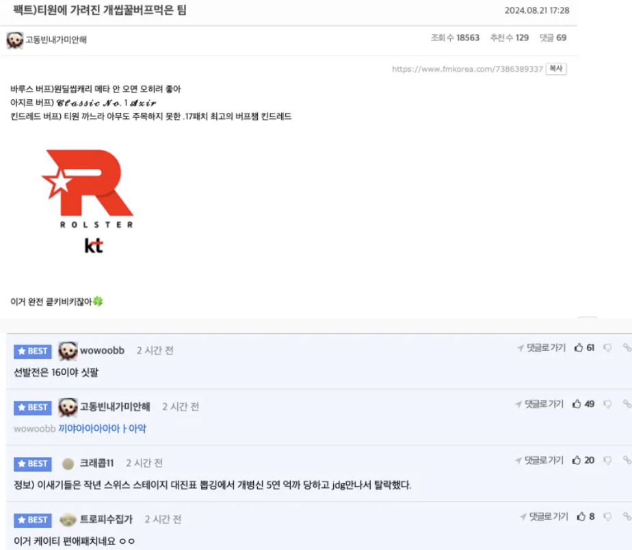
Task: Open the fmkorea.com post URL link
Action: tap(468, 69)
